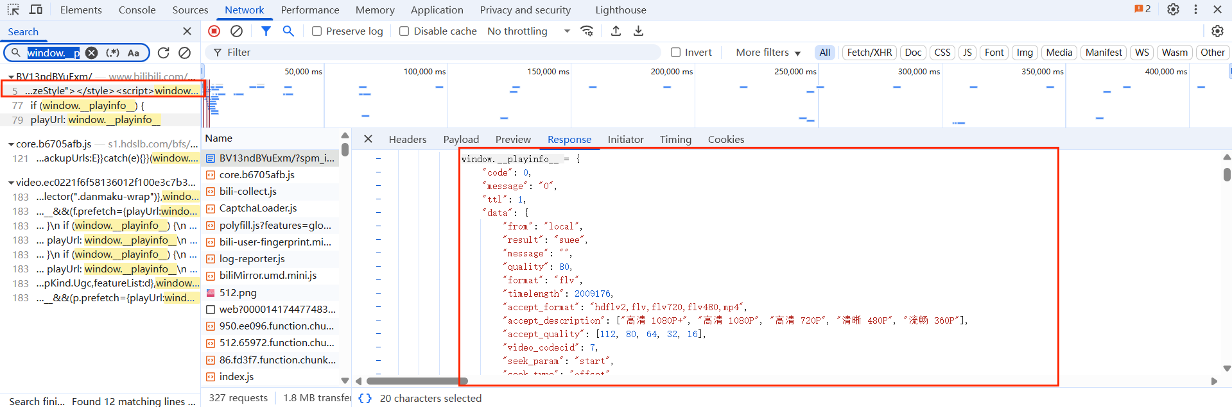Show the Payload tab of request
Viewport: 1232px width, 407px height.
(461, 139)
